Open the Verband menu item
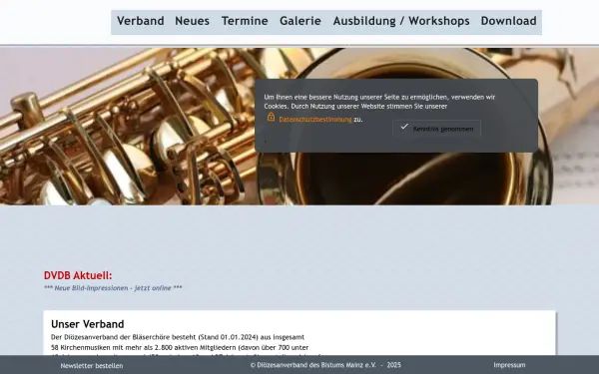This screenshot has height=374, width=599. coord(140,21)
